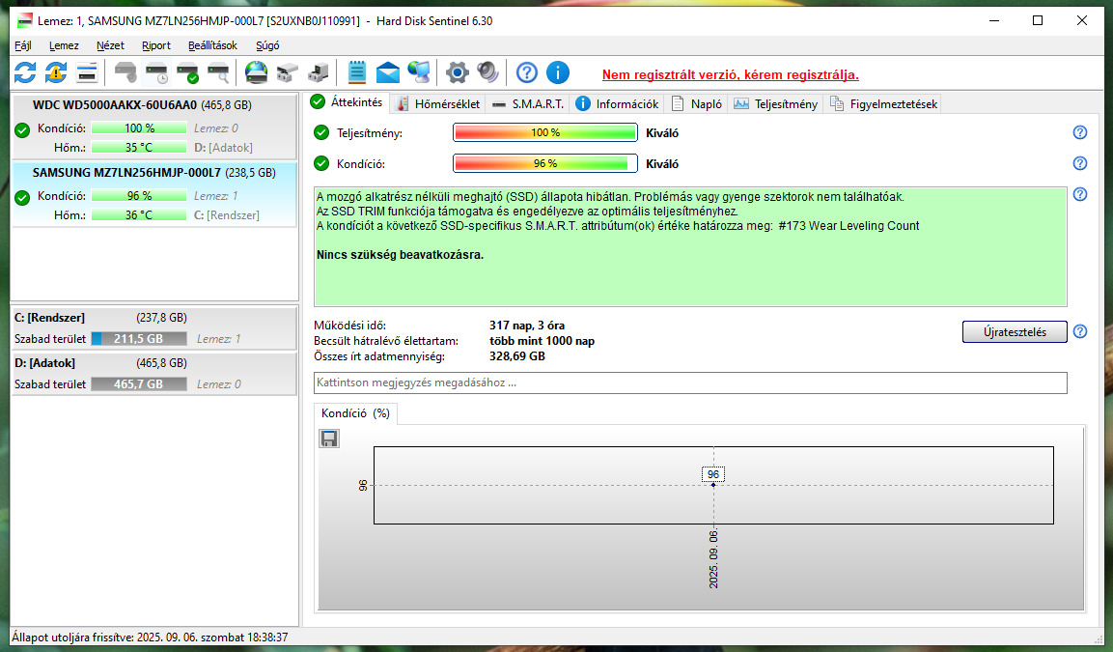1113x652 pixels.
Task: Open the Nézet menu
Action: 110,45
